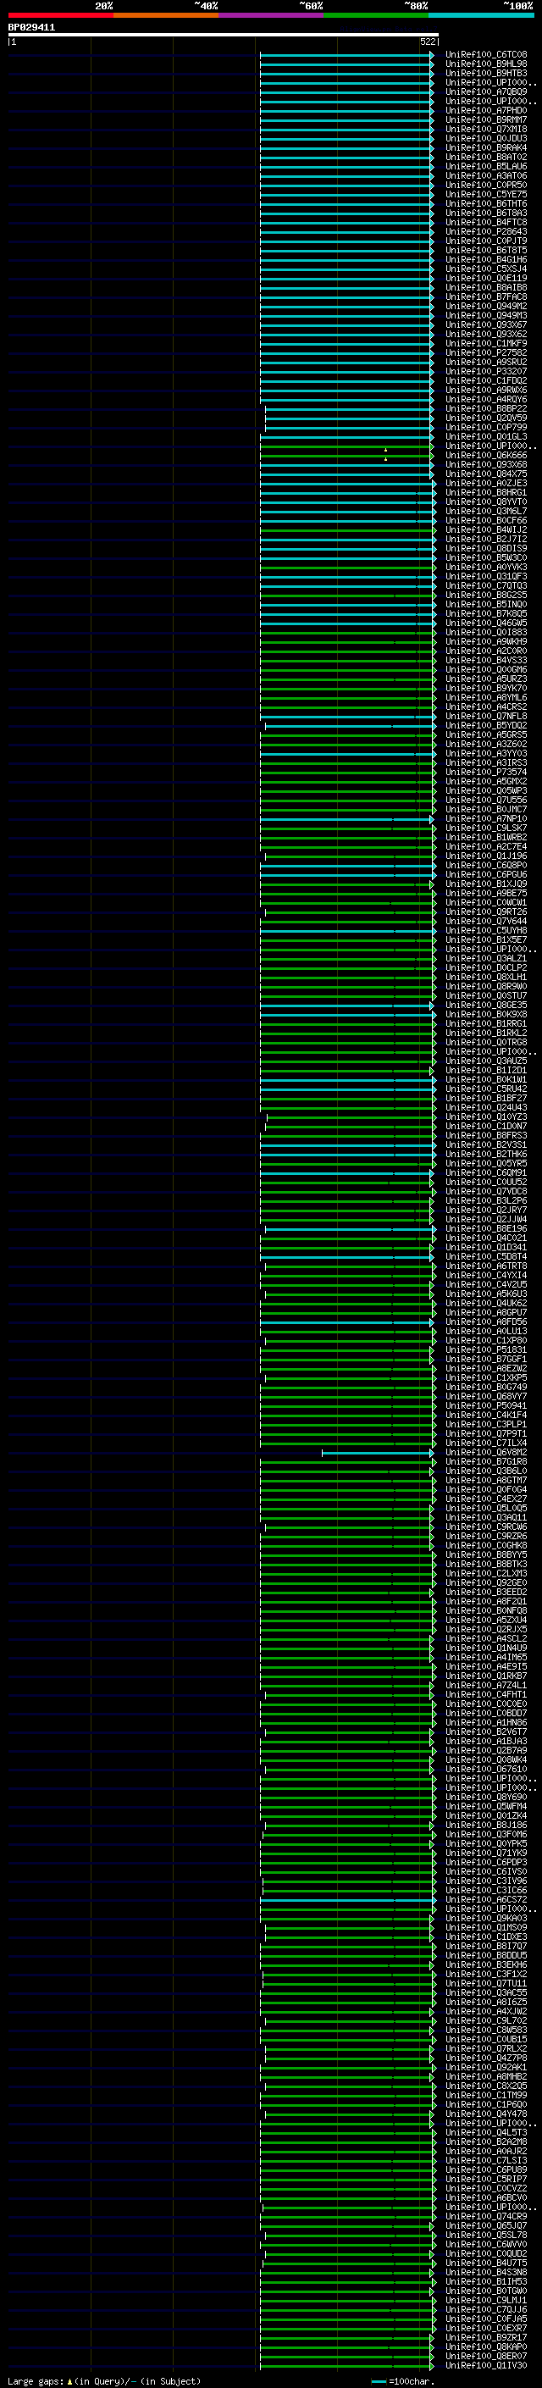542x2388 pixels.
Task: Select hit label UniRef100_Q2QV59
Action: pos(486,418)
